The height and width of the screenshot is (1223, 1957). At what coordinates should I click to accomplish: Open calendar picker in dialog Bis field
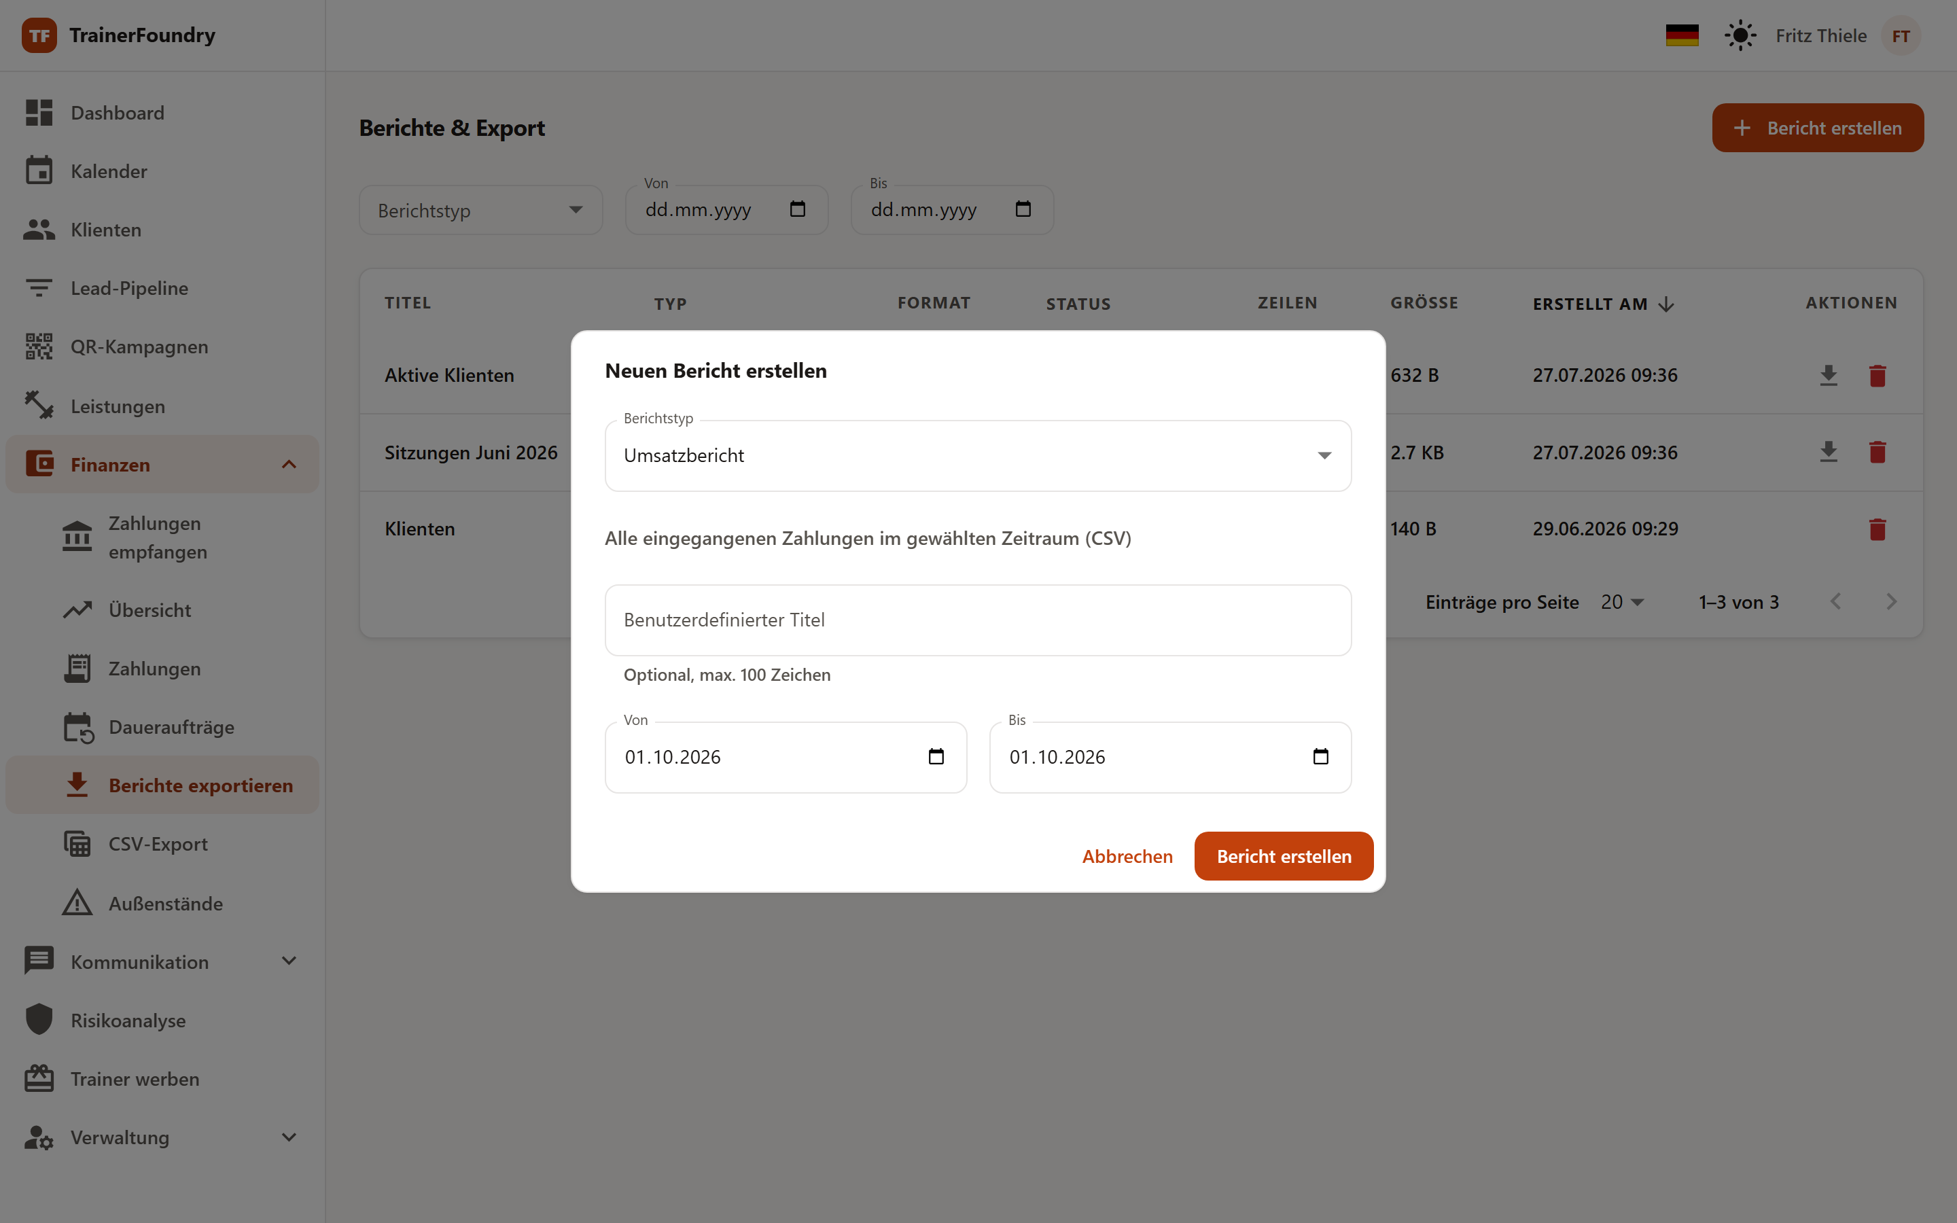1320,757
